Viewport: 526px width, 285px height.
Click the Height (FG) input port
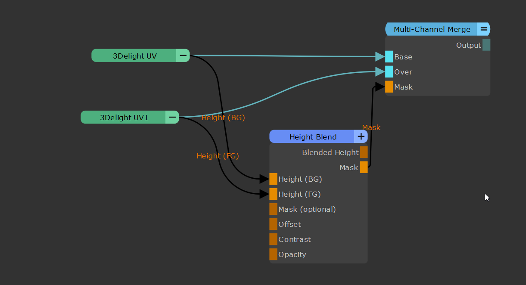point(273,194)
